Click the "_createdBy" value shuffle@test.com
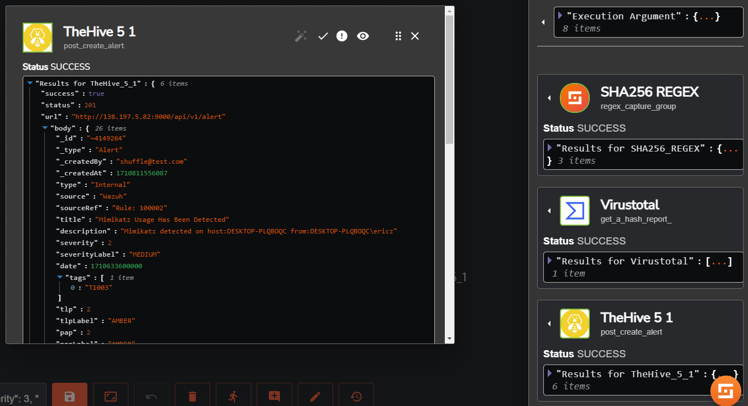The width and height of the screenshot is (748, 406). point(152,162)
